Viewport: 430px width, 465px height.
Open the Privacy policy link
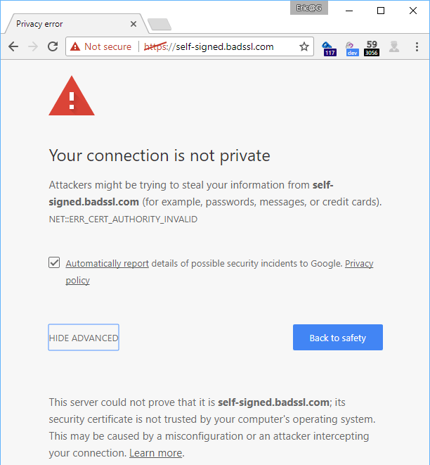(358, 264)
